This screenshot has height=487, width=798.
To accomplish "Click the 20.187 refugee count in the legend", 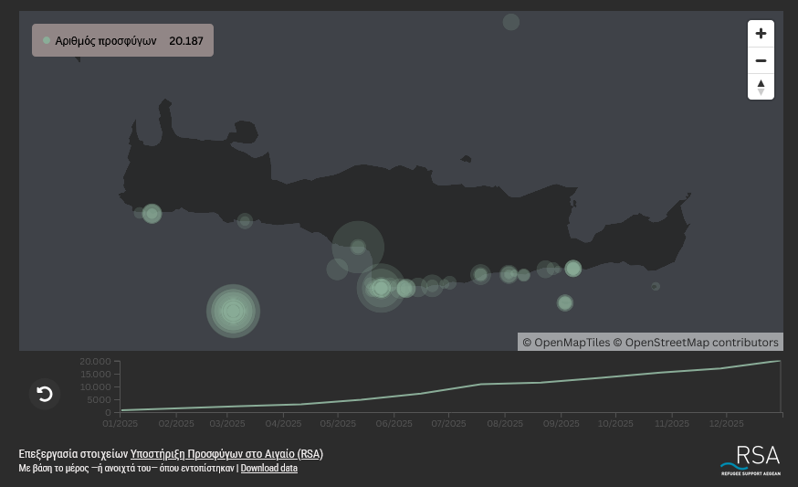I will pyautogui.click(x=186, y=41).
